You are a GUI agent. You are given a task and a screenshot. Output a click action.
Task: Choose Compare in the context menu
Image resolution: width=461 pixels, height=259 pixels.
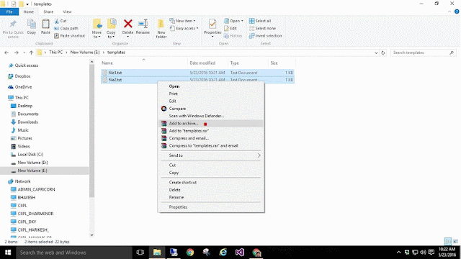pos(211,109)
